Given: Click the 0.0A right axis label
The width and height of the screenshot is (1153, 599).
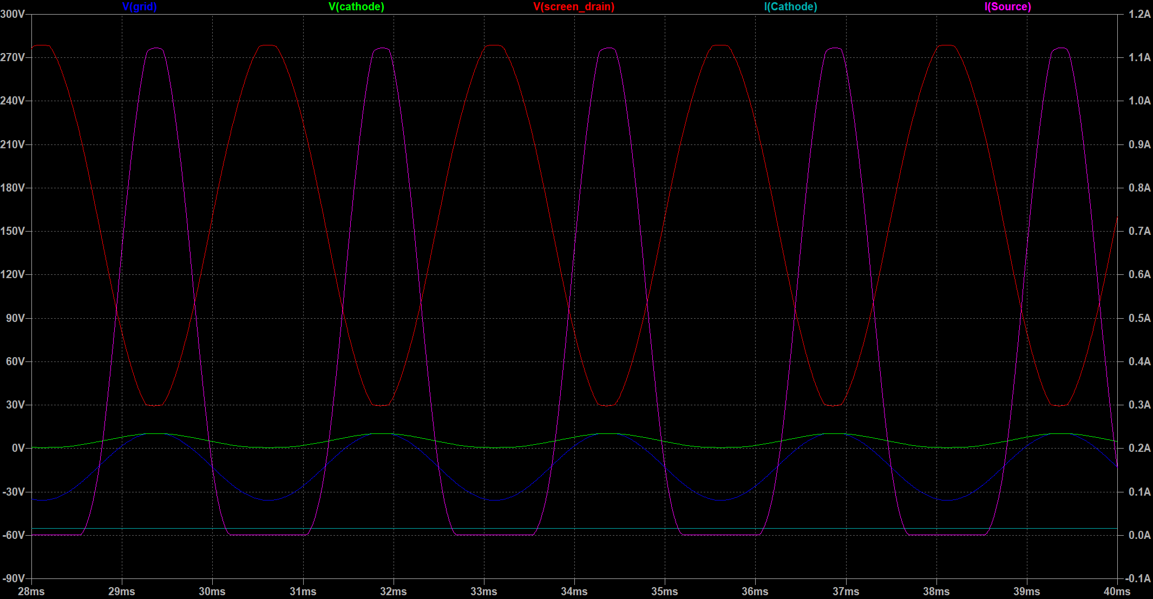Looking at the screenshot, I should pos(1139,535).
